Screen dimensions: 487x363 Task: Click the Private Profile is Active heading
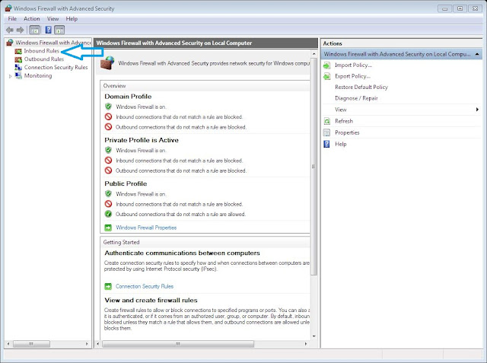142,140
